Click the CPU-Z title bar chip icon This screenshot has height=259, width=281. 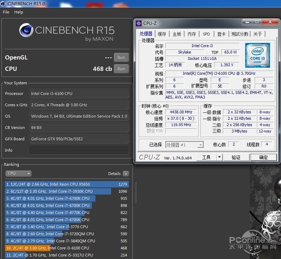point(139,23)
